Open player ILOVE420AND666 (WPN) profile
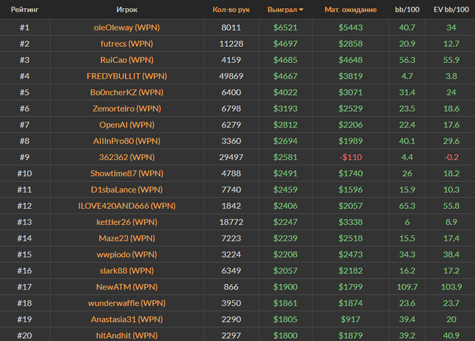This screenshot has height=341, width=475. pyautogui.click(x=127, y=205)
